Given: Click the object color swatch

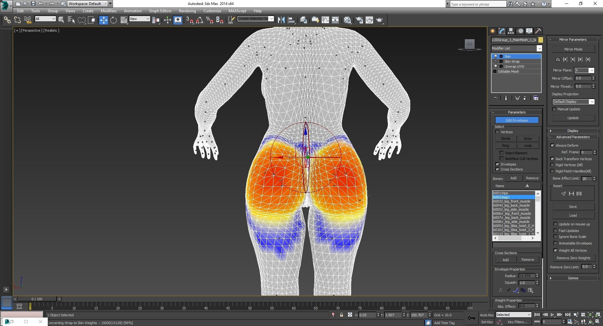Looking at the screenshot, I should [541, 40].
